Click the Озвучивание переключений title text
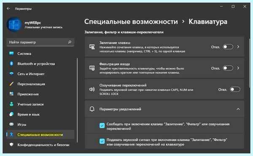 pyautogui.click(x=123, y=85)
